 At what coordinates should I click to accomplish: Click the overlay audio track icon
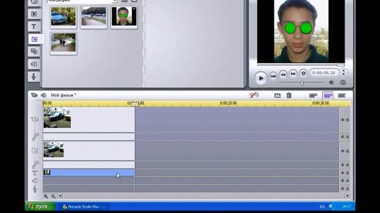(36, 164)
